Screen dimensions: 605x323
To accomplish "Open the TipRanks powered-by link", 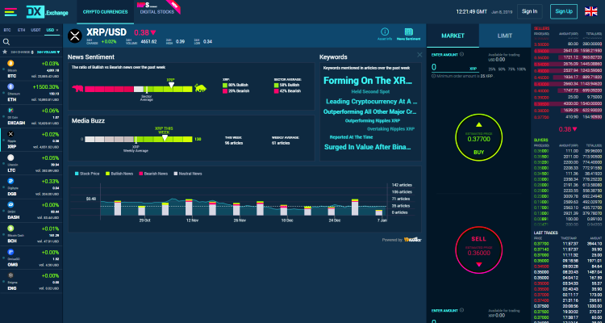I will (412, 240).
